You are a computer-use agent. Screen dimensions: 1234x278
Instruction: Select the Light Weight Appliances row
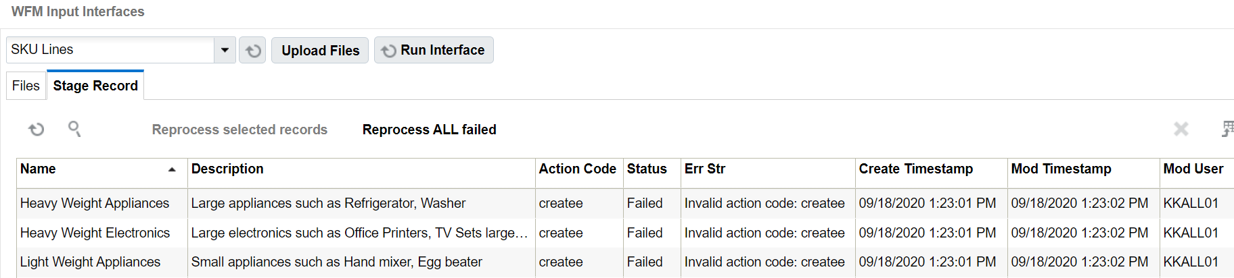tap(625, 262)
